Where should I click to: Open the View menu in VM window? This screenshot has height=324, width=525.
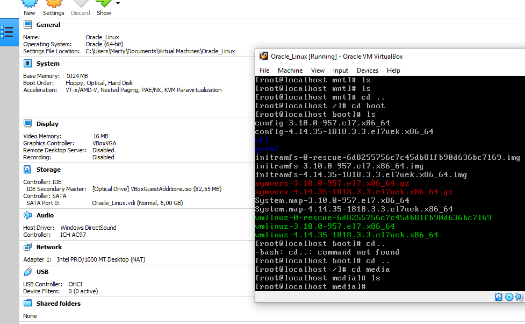318,71
